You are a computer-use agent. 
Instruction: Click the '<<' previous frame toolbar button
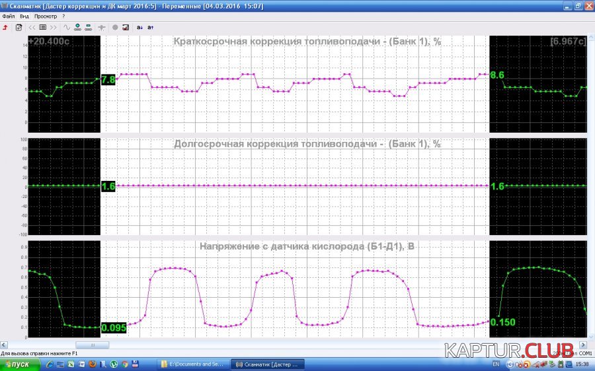(x=32, y=27)
